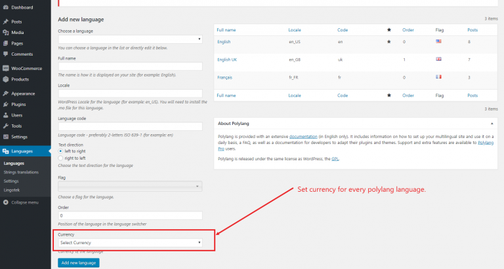Click the French flag in Français row

(x=438, y=77)
